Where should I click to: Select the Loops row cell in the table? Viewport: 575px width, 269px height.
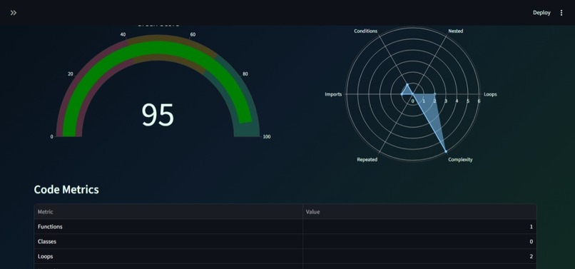(x=168, y=256)
